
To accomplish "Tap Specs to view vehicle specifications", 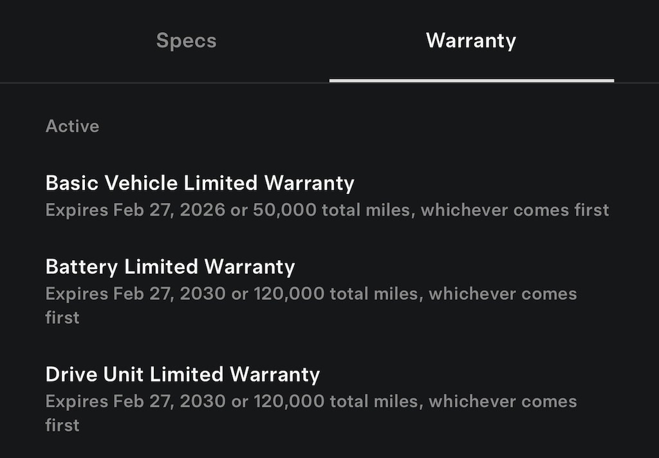I will click(185, 40).
